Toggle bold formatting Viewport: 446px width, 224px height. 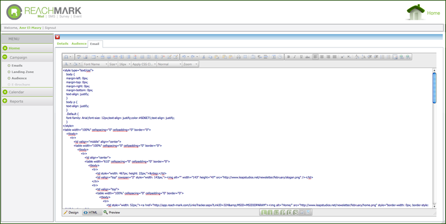tap(288, 57)
